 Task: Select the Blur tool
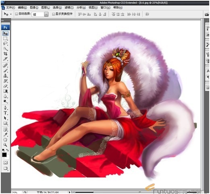5,96
